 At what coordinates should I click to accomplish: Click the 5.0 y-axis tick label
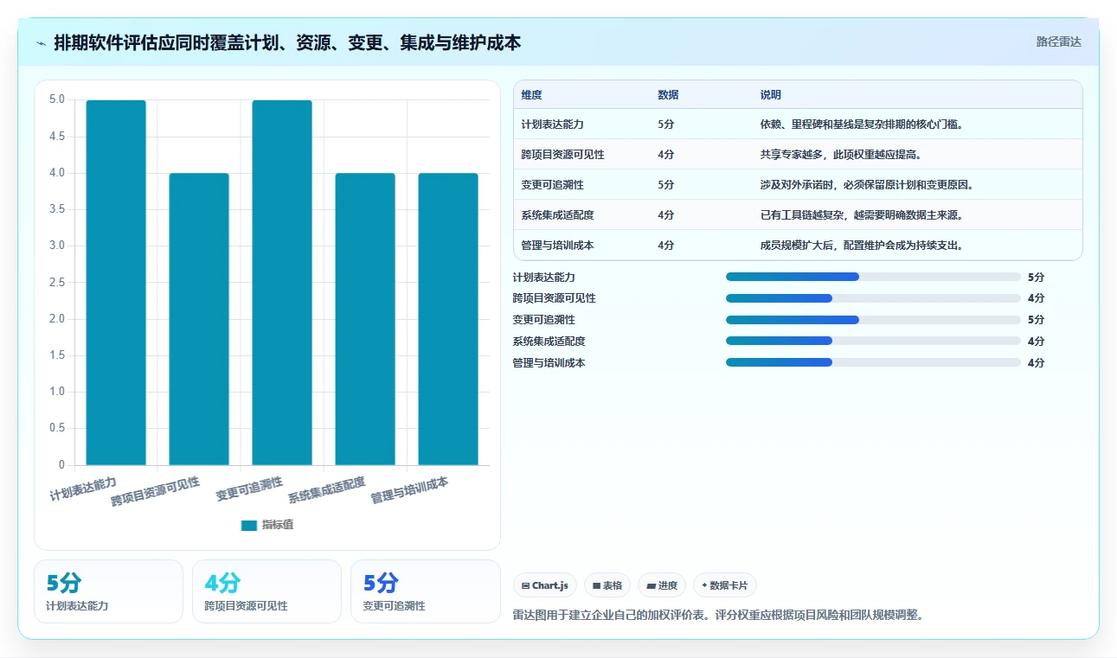[x=57, y=100]
